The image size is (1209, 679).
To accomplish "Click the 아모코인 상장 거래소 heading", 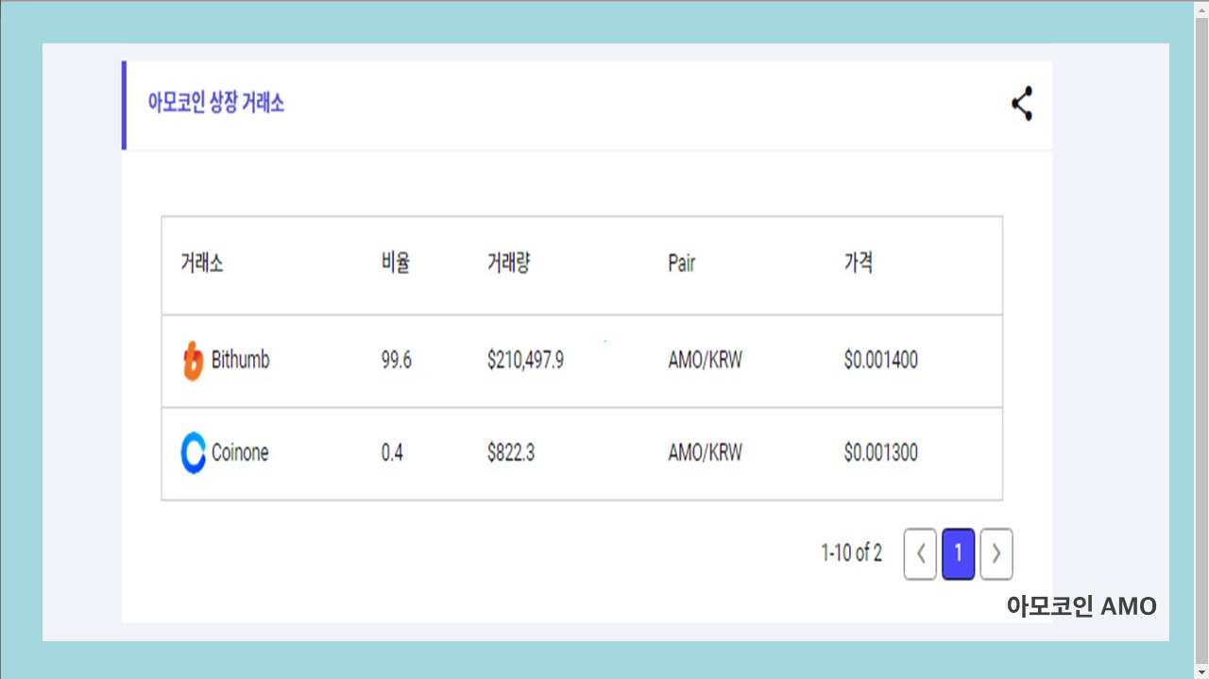I will click(x=216, y=103).
